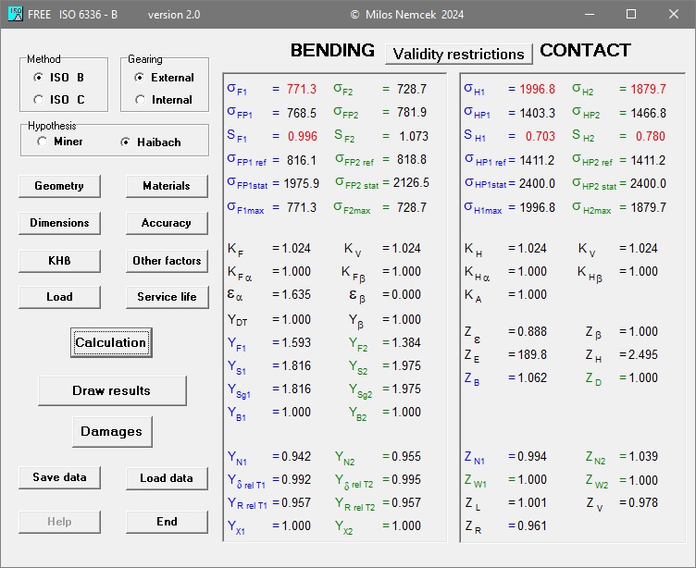Image resolution: width=696 pixels, height=568 pixels.
Task: Minimize the application window
Action: click(x=590, y=14)
